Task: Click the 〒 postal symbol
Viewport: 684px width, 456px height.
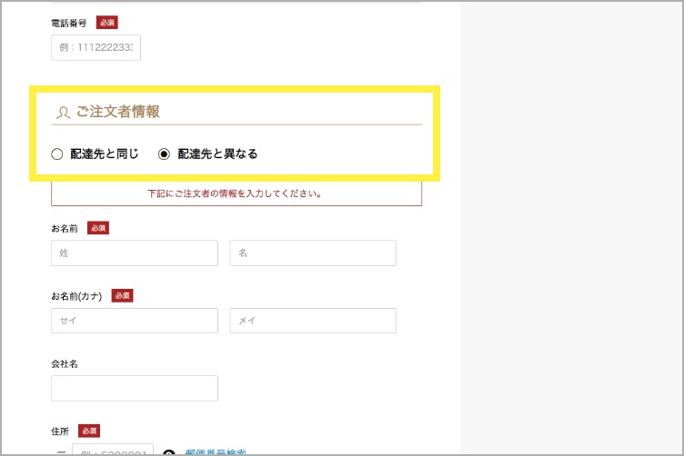Action: [x=60, y=452]
